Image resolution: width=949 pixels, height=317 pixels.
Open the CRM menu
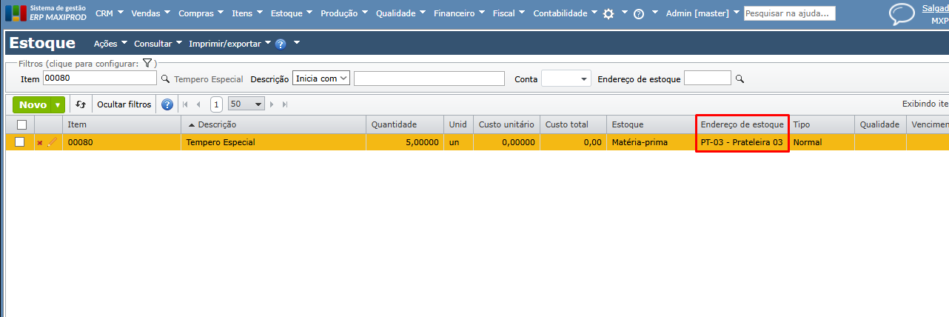coord(110,13)
